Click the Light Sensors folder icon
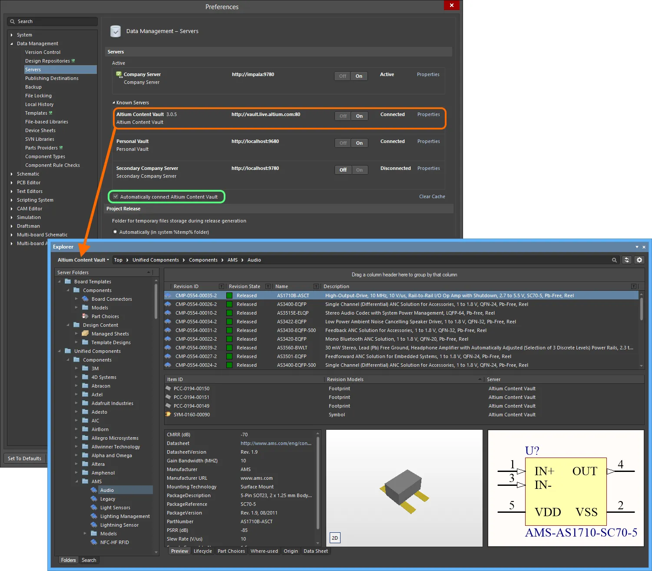The width and height of the screenshot is (652, 571). [x=94, y=508]
